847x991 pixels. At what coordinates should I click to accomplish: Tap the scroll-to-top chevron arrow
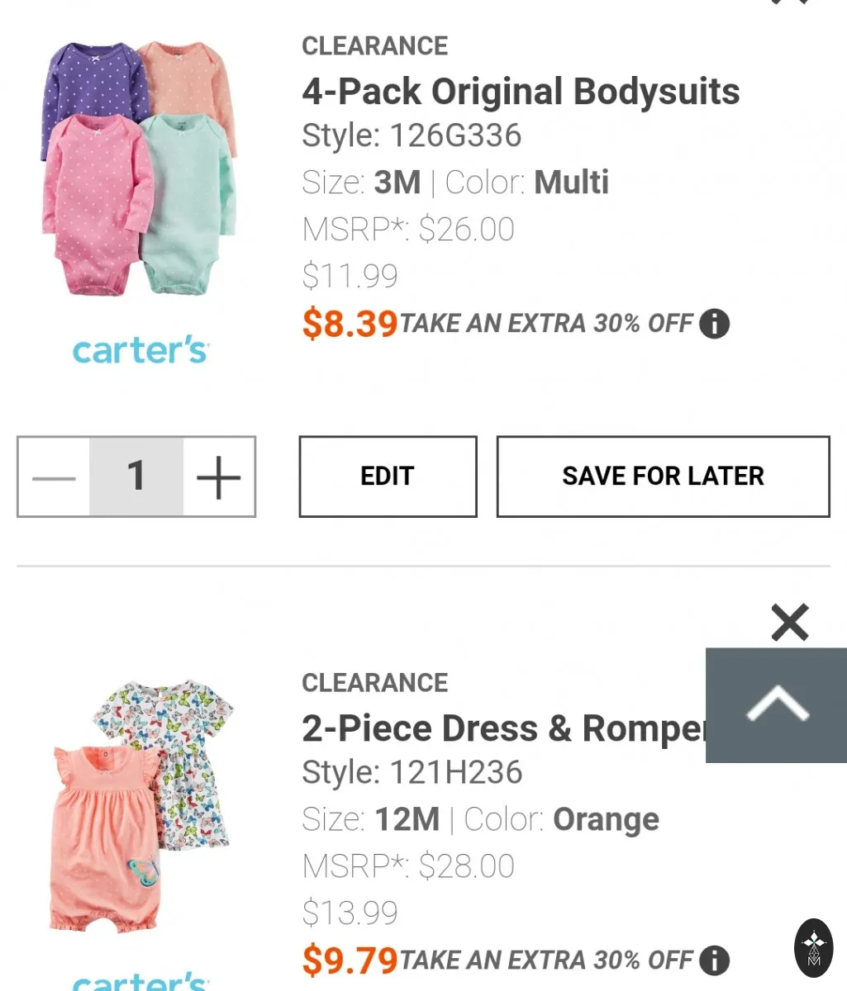(x=777, y=705)
